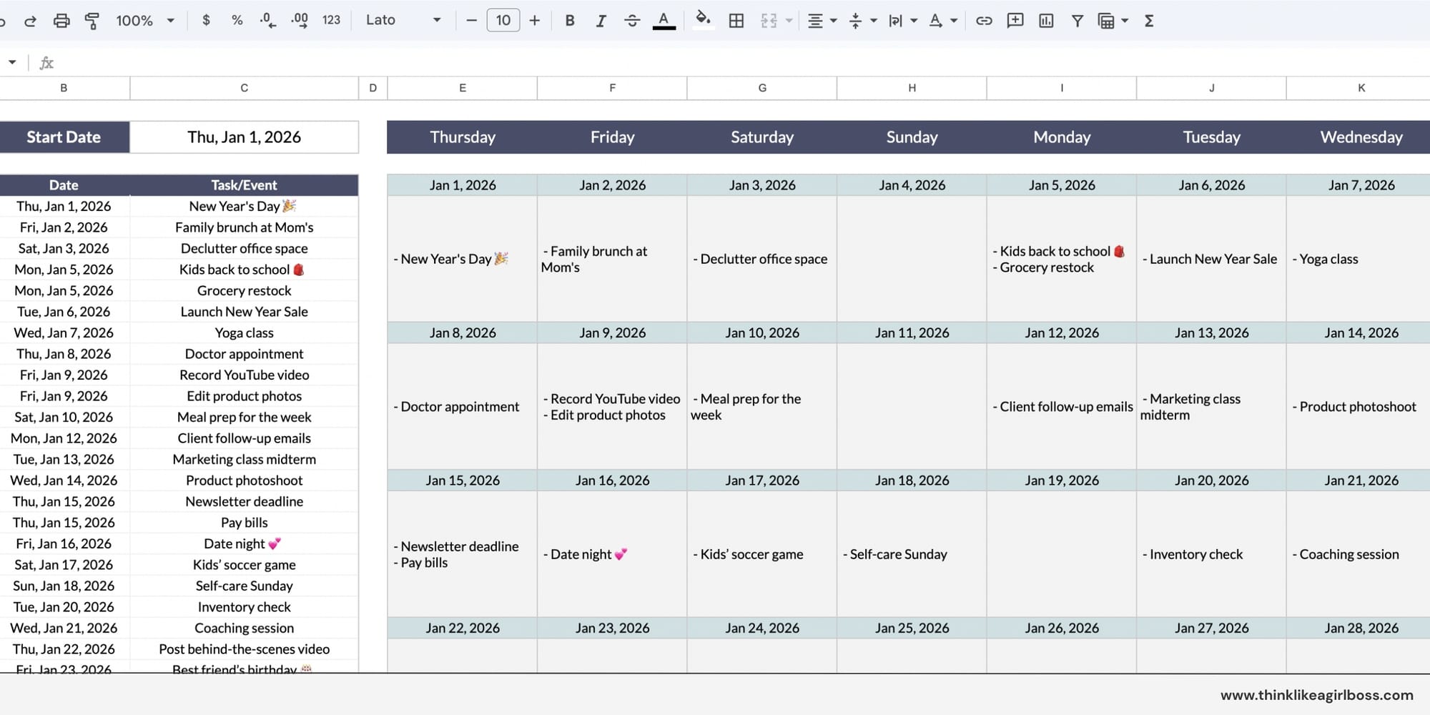Click the Insert link icon

coord(984,21)
